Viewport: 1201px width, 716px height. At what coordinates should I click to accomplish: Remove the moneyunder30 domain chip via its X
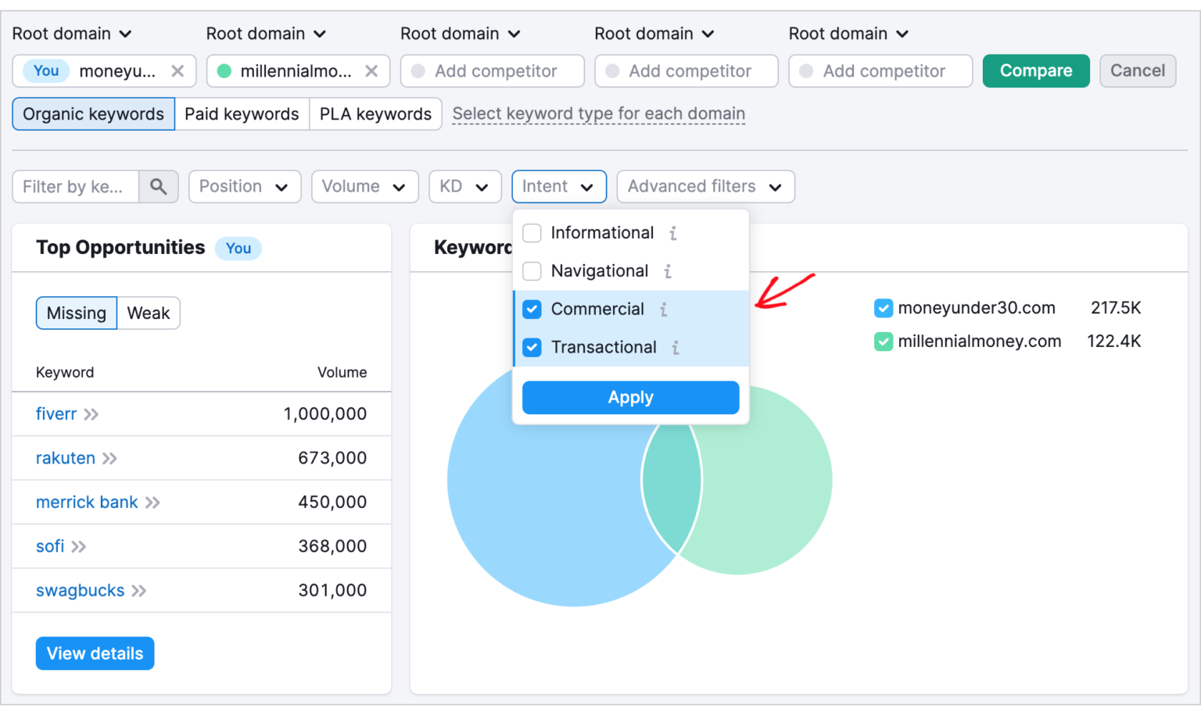178,71
